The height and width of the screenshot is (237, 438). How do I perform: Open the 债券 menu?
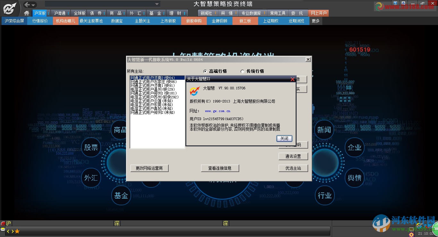tap(96, 13)
